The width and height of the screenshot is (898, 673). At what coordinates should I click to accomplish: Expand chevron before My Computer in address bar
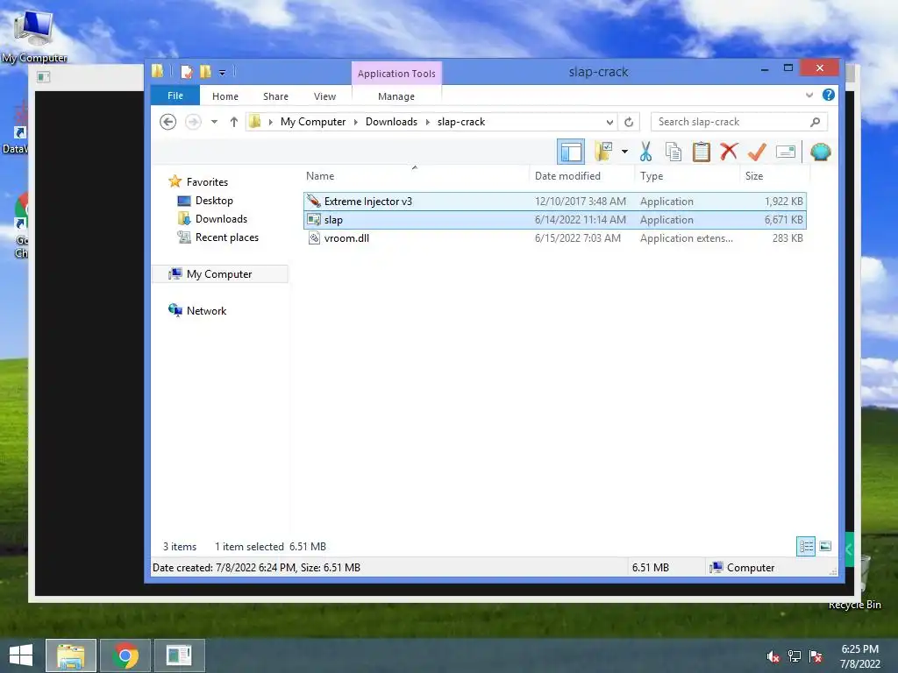tap(271, 122)
